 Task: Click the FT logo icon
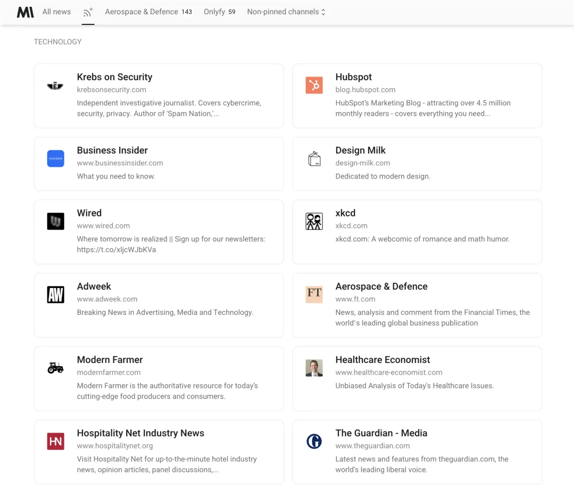point(314,295)
